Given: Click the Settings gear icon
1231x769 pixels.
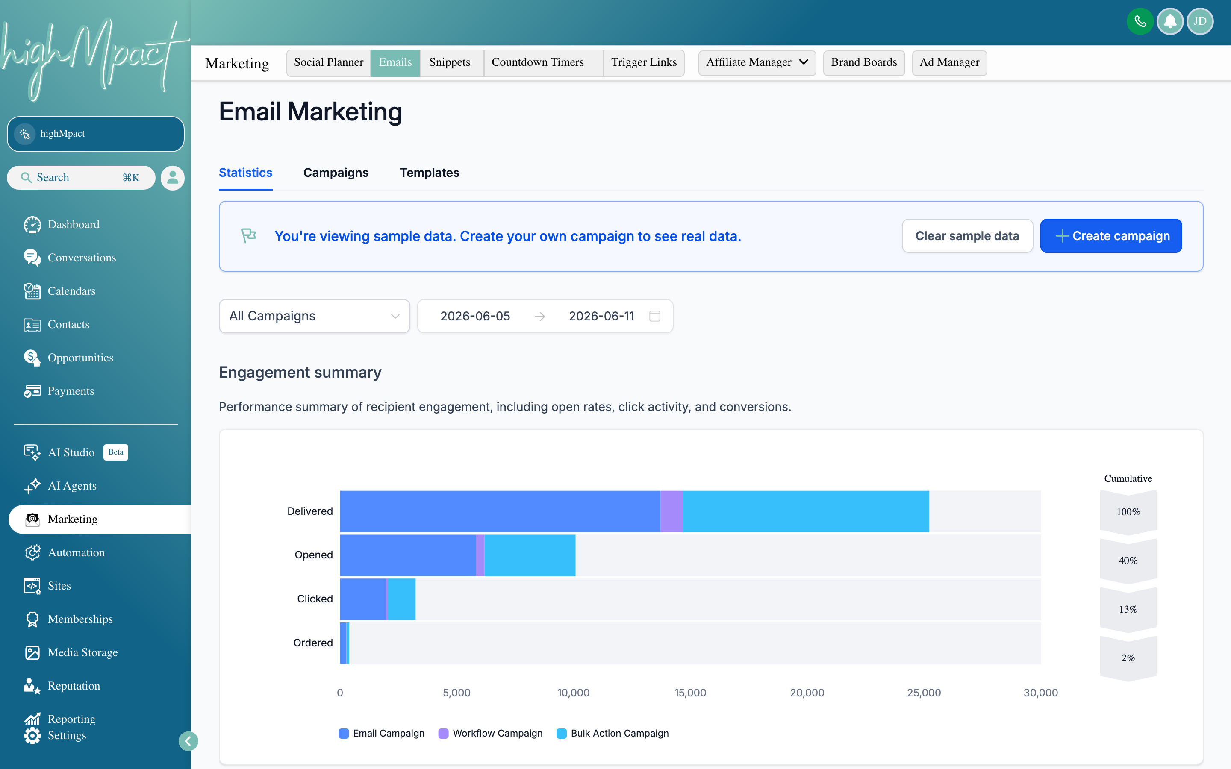Looking at the screenshot, I should [x=32, y=735].
